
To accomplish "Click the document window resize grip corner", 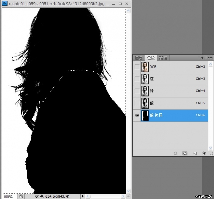I will point(128,196).
